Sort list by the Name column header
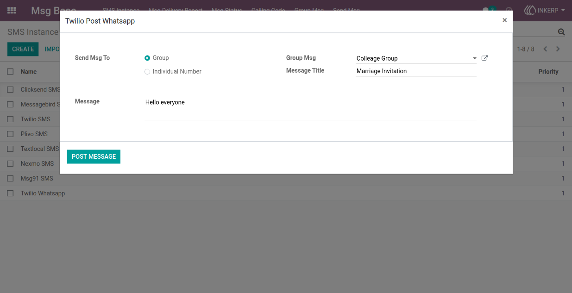572x293 pixels. click(x=29, y=72)
